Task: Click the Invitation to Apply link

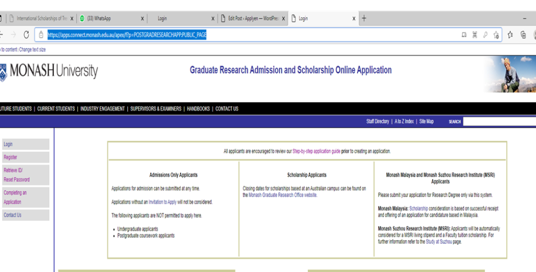Action: click(x=162, y=202)
